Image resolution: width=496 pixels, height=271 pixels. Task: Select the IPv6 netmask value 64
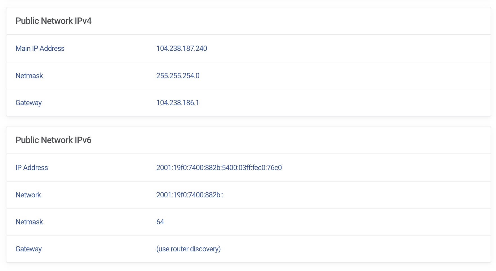pyautogui.click(x=160, y=222)
